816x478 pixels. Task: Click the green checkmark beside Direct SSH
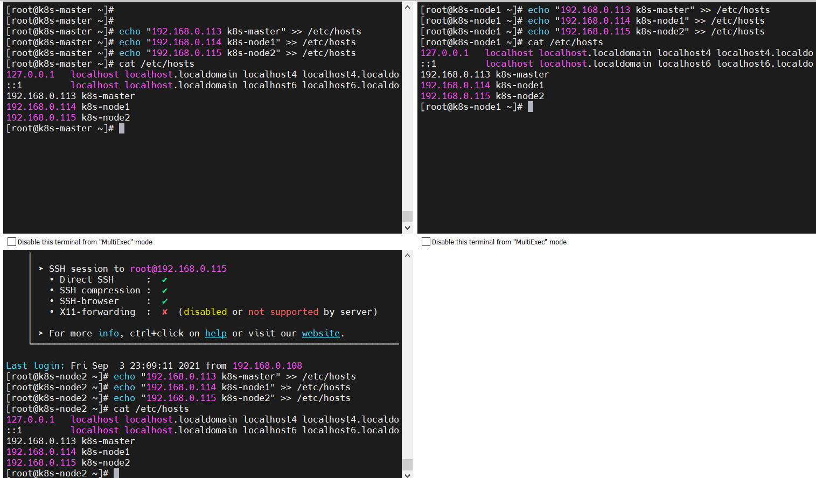[165, 279]
